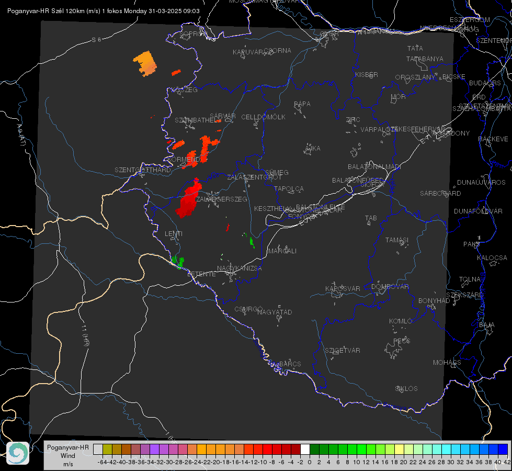Select the TAPOLCA label
This screenshot has height=471, width=512.
(x=289, y=188)
